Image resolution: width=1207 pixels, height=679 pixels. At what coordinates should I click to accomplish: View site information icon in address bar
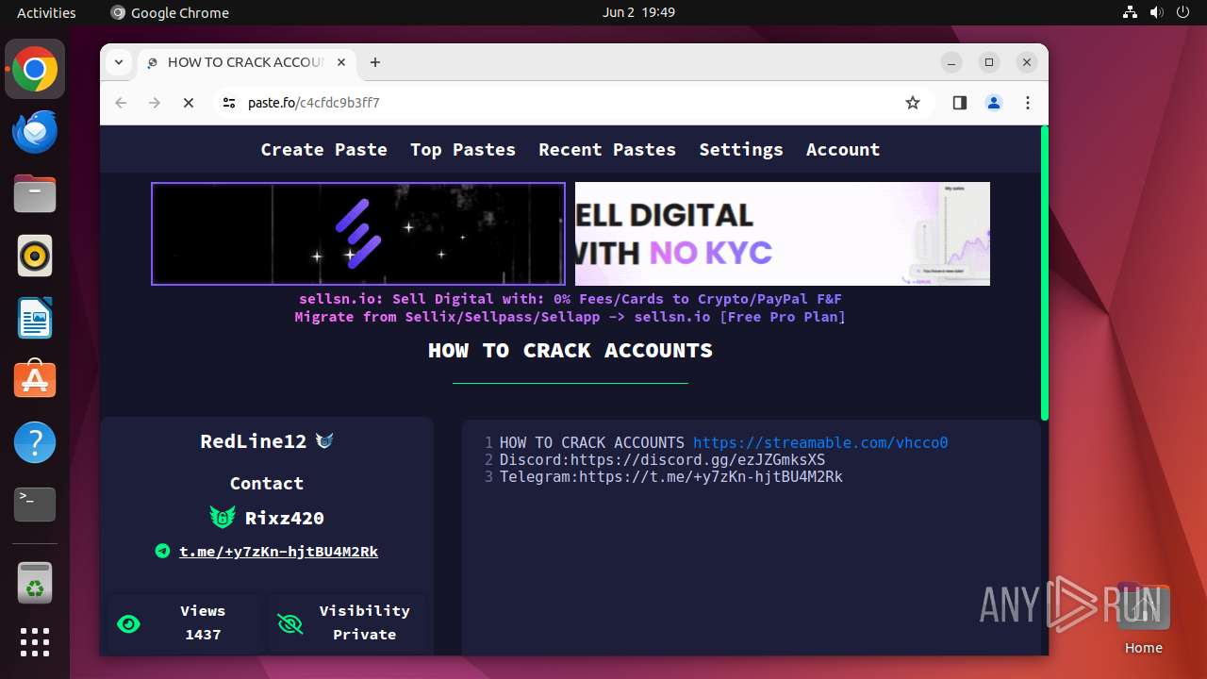tap(229, 103)
